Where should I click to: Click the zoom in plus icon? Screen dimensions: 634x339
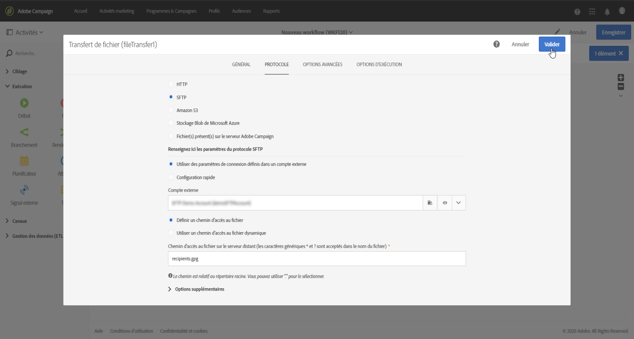(x=621, y=77)
